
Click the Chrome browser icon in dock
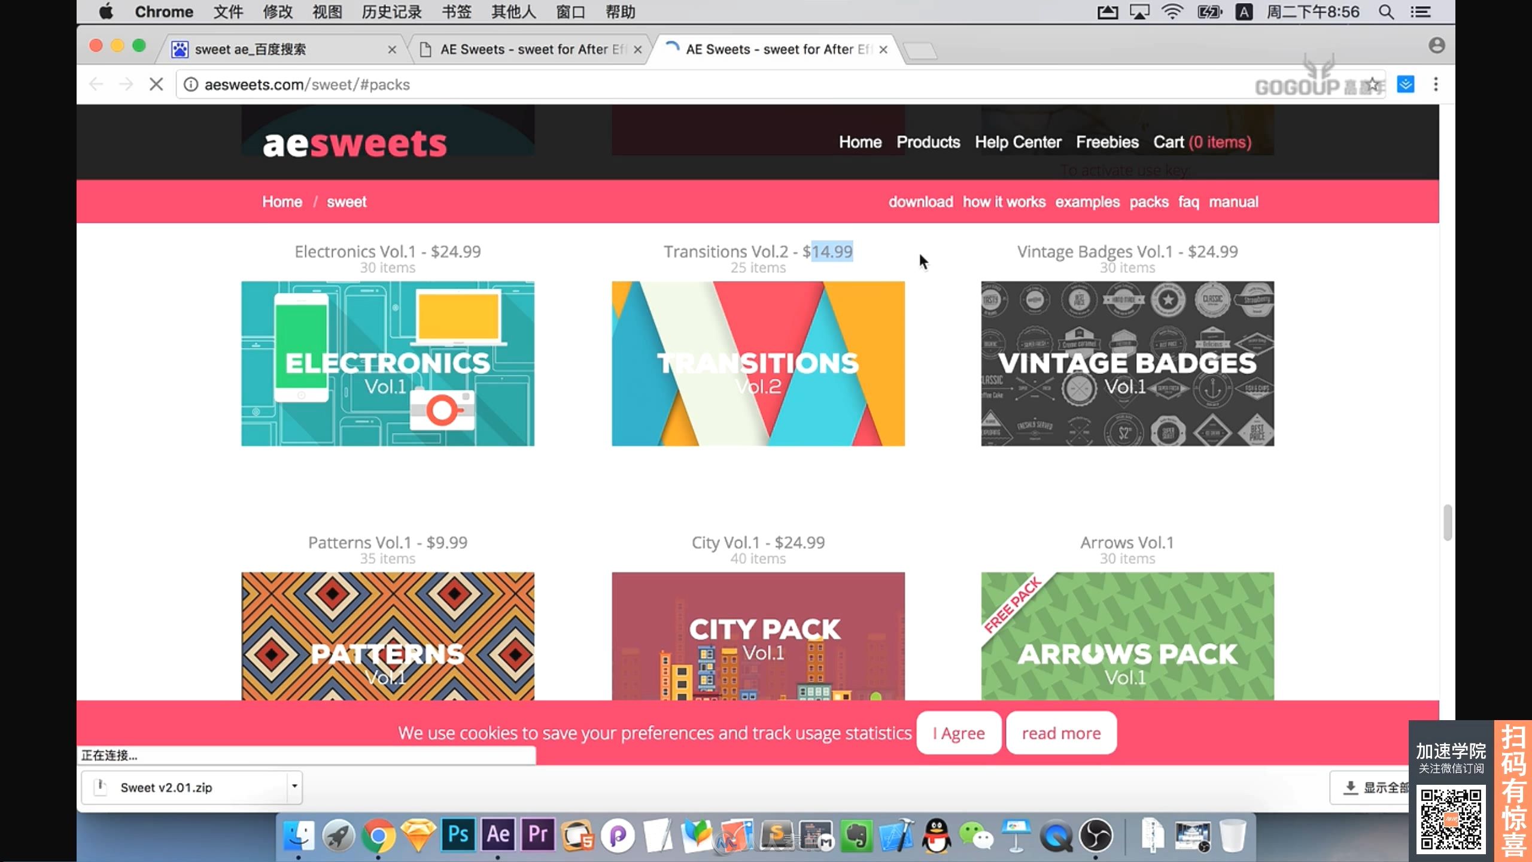pos(378,834)
